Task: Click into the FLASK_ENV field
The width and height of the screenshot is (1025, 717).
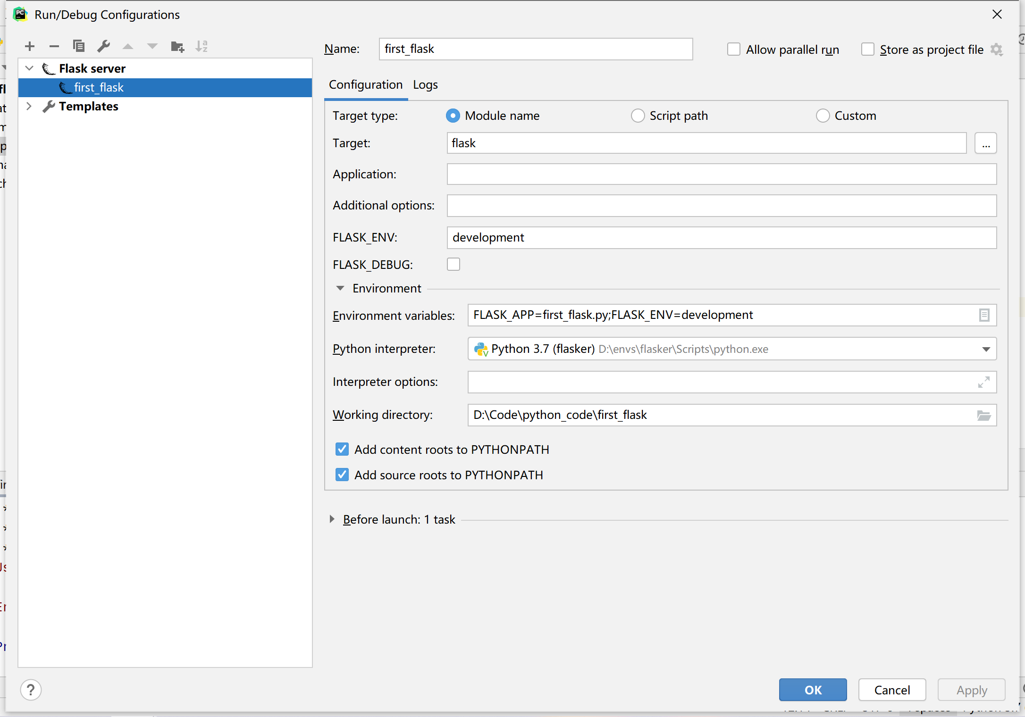Action: pos(722,238)
